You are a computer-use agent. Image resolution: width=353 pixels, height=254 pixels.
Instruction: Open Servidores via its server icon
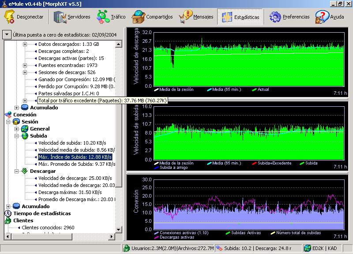tap(60, 17)
